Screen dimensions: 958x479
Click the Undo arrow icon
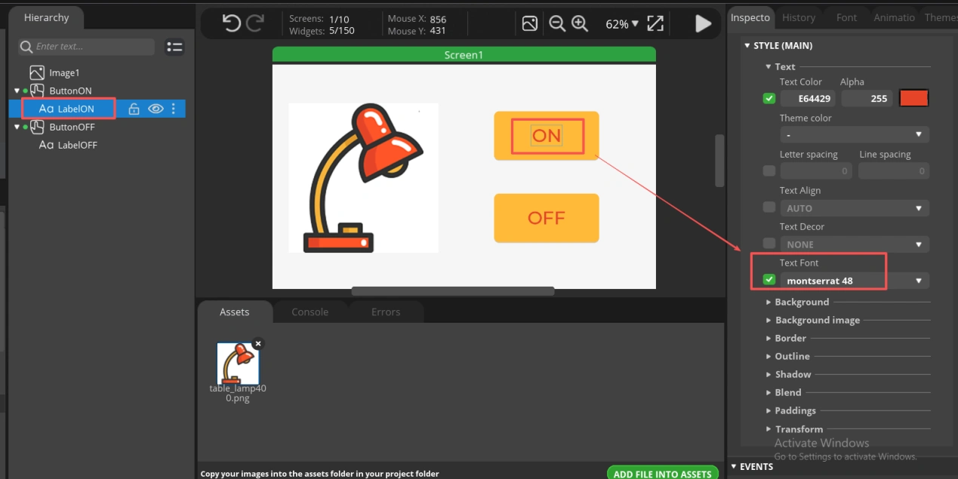231,24
